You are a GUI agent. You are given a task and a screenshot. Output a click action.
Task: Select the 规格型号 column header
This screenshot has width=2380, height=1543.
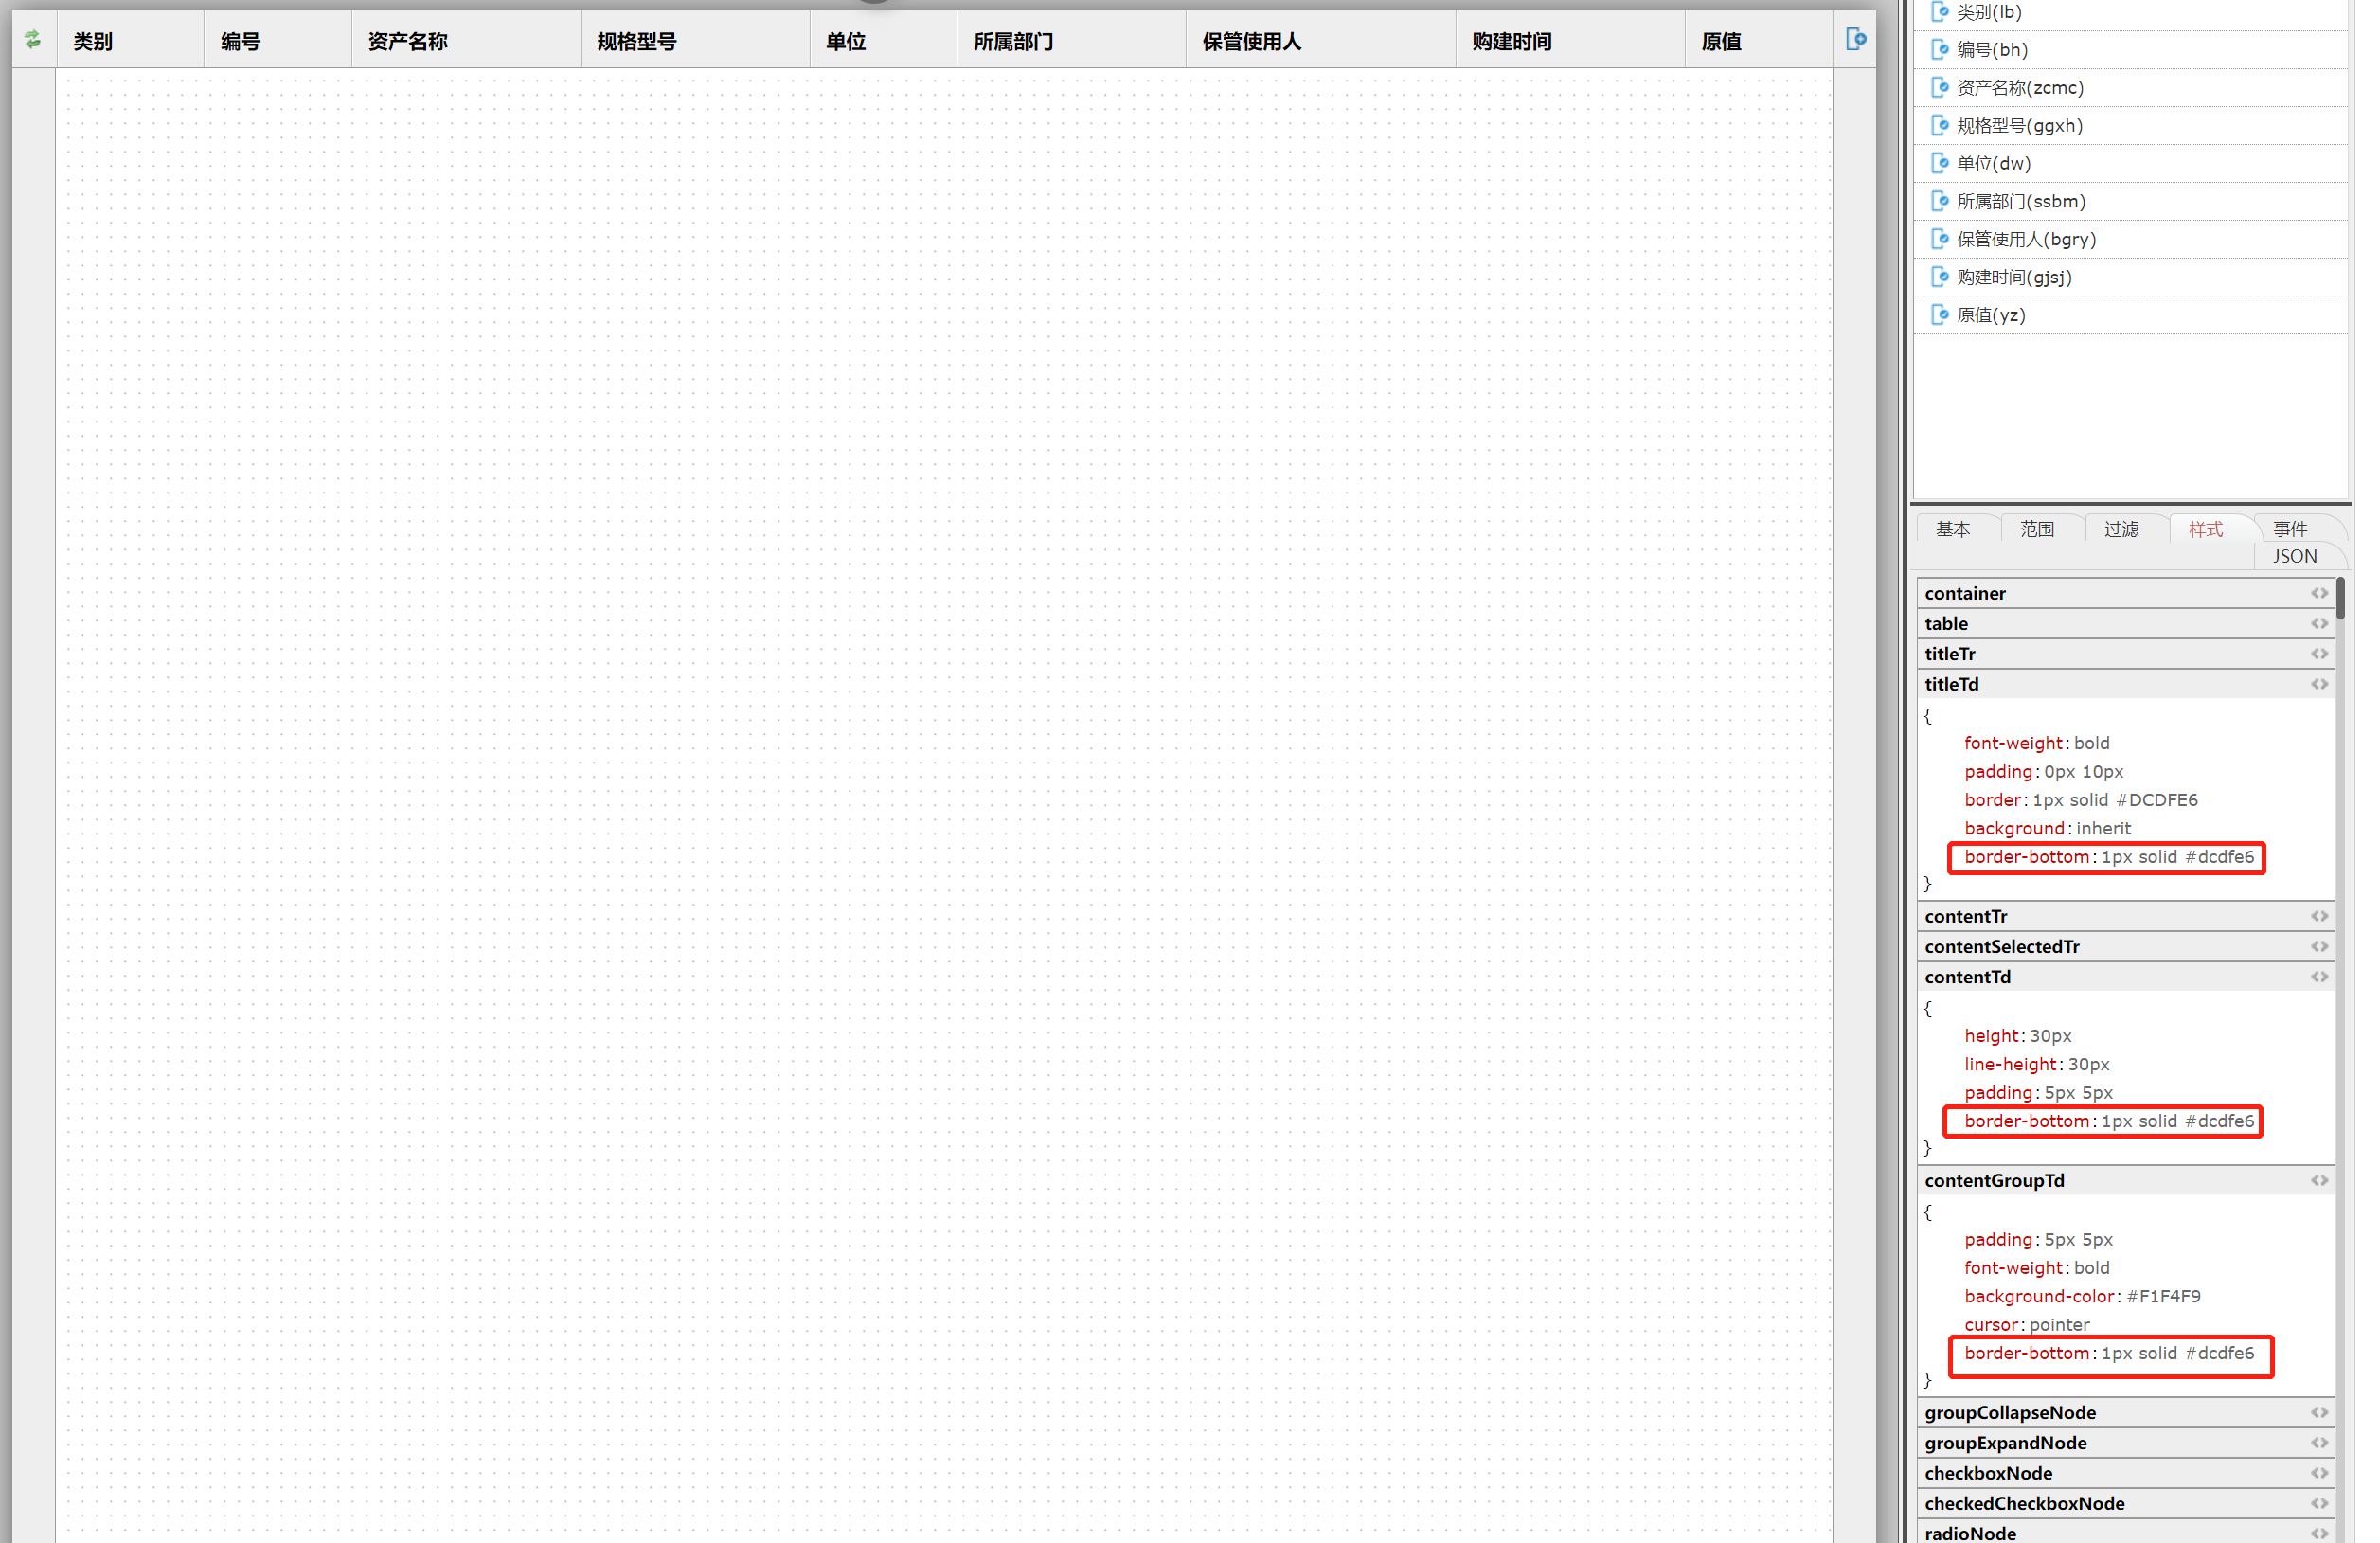(637, 42)
